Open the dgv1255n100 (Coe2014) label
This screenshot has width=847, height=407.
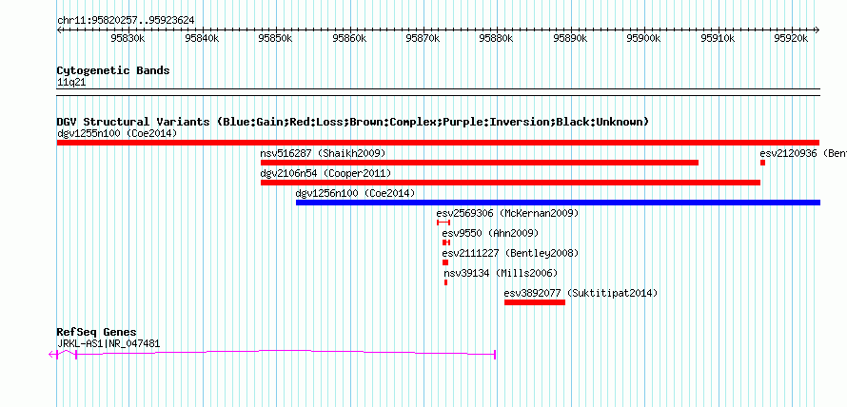pyautogui.click(x=117, y=133)
